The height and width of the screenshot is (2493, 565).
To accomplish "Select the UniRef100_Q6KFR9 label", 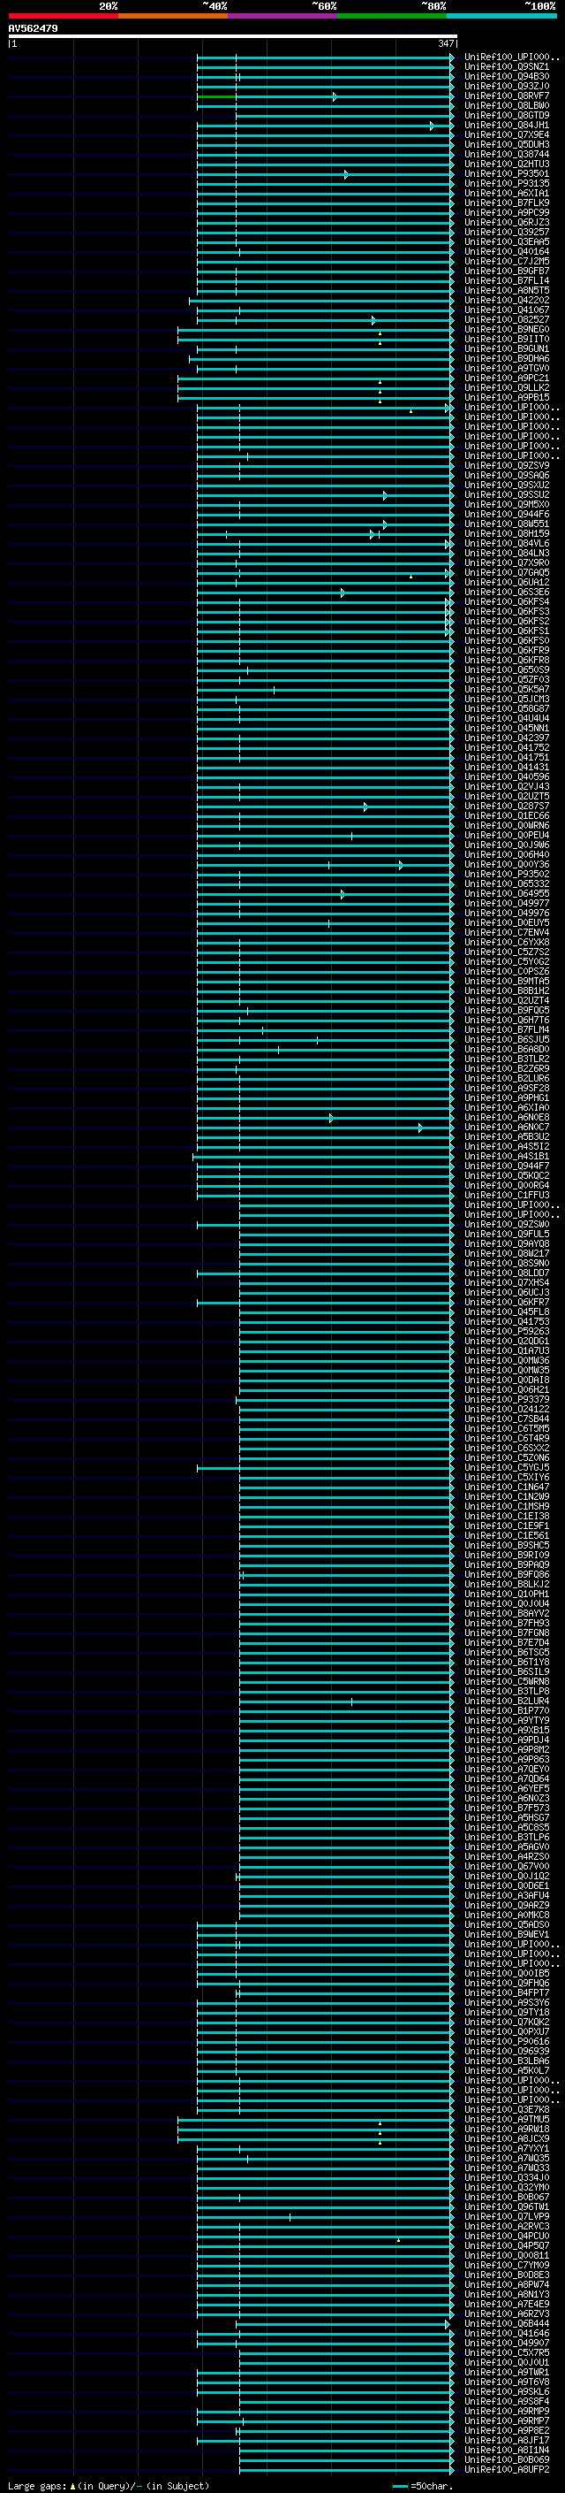I will 507,649.
